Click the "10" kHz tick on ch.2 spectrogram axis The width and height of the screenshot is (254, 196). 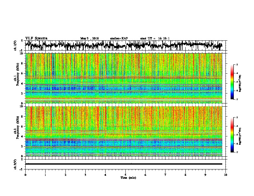22,106
